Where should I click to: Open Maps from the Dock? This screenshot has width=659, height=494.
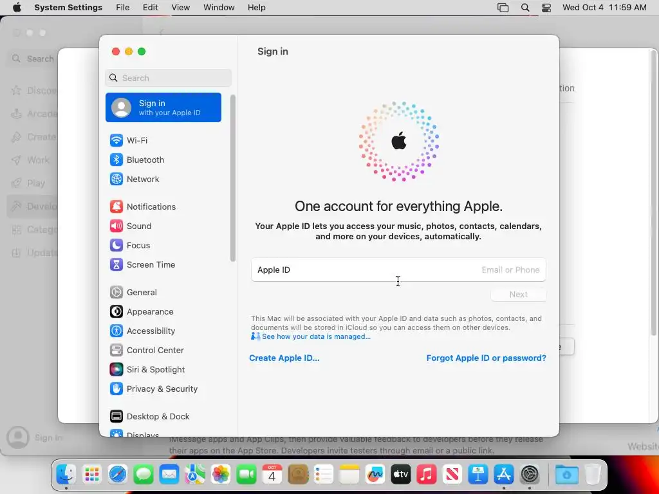click(x=195, y=475)
